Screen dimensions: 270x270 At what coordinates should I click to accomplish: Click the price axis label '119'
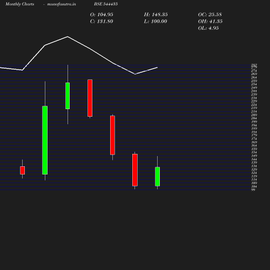pyautogui.click(x=254, y=176)
